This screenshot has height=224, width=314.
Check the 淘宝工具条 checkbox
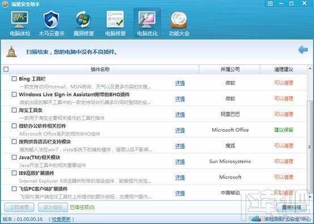click(14, 110)
